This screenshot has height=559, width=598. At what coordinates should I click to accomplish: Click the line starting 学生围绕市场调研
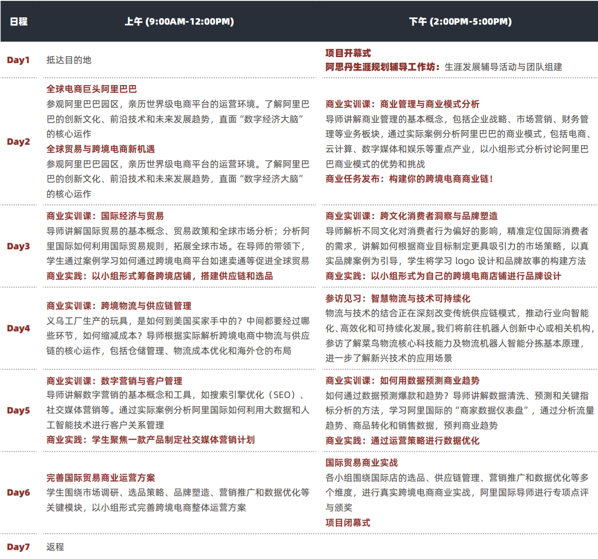coord(178,492)
